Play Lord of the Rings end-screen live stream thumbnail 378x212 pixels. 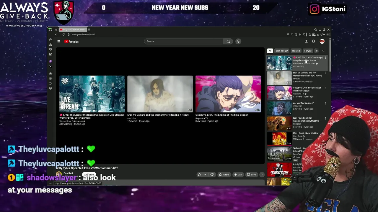[92, 94]
